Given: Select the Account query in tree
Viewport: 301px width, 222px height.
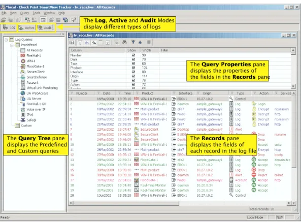Looking at the screenshot, I should pyautogui.click(x=32, y=82).
